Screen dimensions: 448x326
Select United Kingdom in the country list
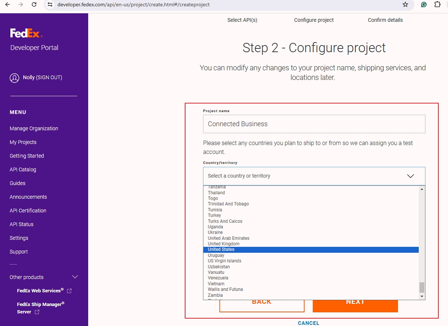tap(311, 244)
